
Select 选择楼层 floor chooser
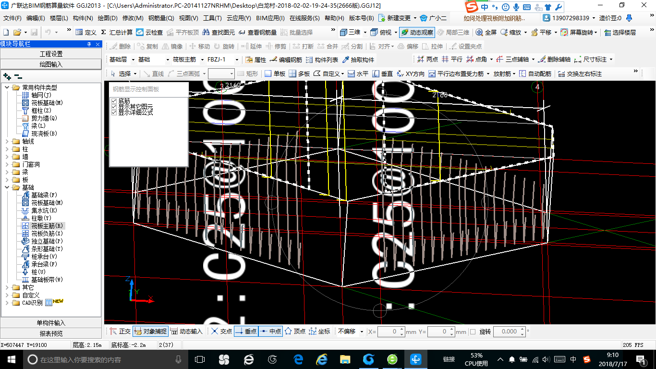coord(620,32)
